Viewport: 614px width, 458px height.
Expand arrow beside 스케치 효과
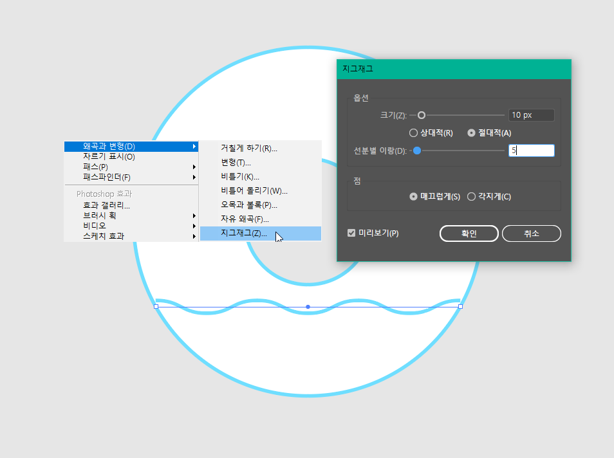point(194,236)
